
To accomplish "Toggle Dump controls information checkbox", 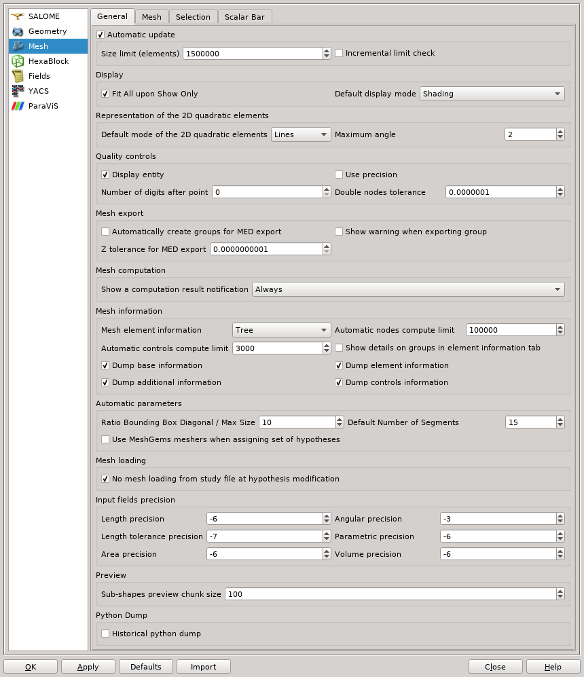I will (x=339, y=382).
